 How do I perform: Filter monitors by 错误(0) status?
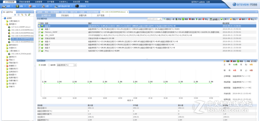[x=243, y=19]
